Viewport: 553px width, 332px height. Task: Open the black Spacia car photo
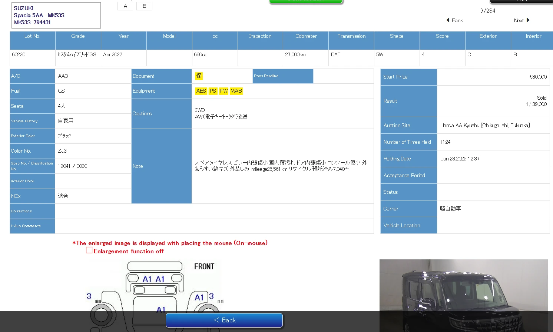click(x=463, y=296)
